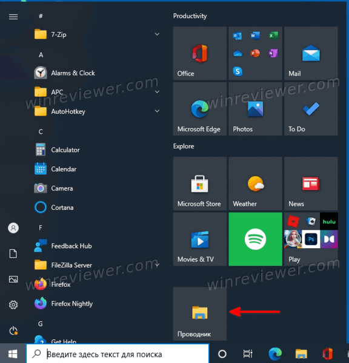The width and height of the screenshot is (349, 363).
Task: Open Task View on the taskbar
Action: 248,354
